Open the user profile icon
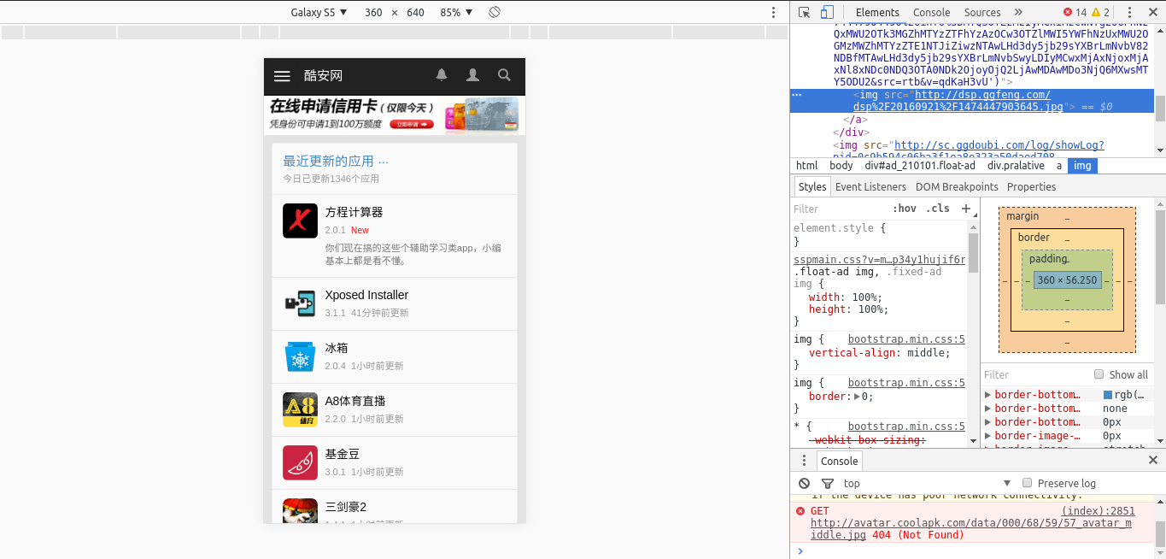Viewport: 1166px width, 559px height. 472,75
